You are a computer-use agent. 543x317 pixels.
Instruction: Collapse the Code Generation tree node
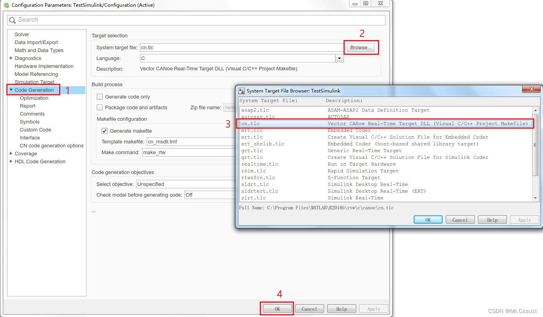pyautogui.click(x=12, y=90)
